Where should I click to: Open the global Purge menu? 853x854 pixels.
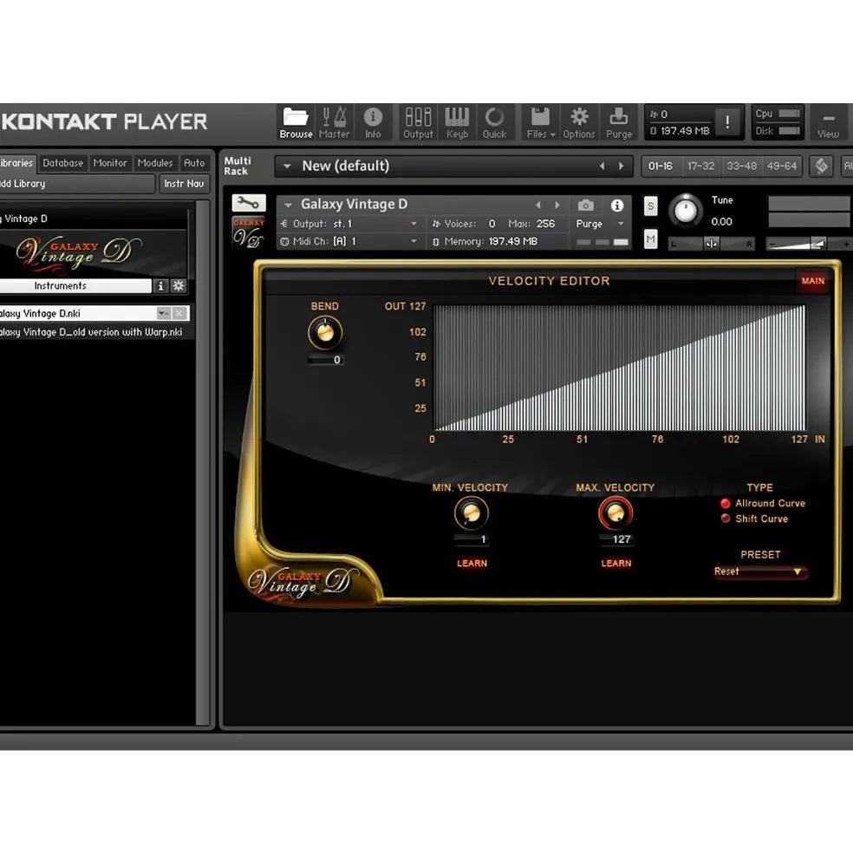click(x=619, y=123)
